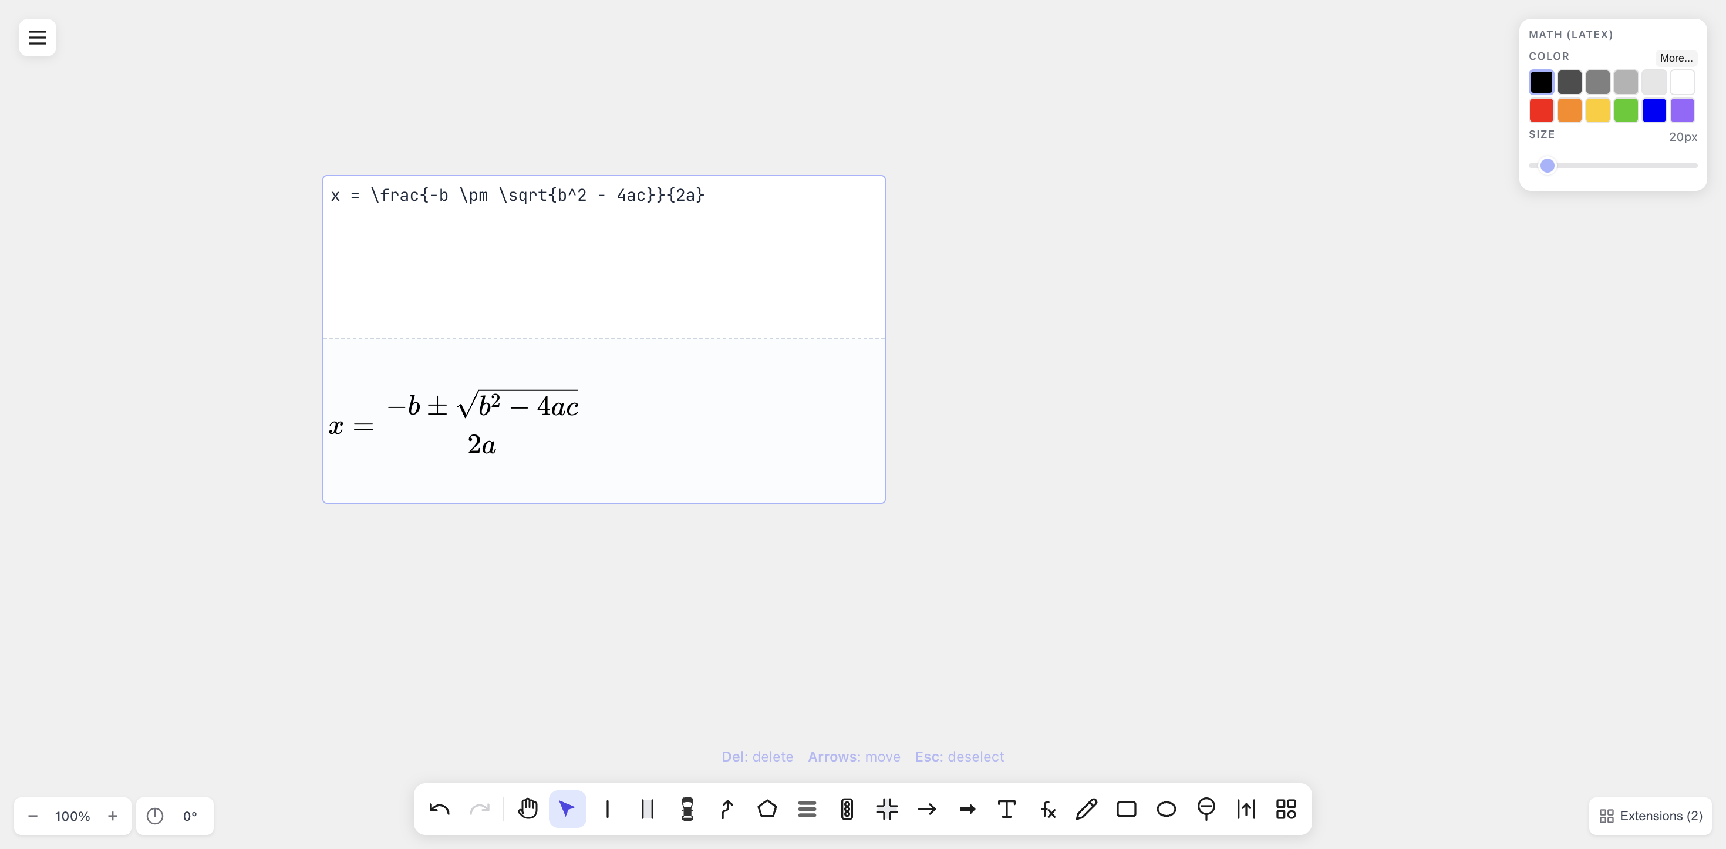Screen dimensions: 1726x849
Task: Zoom in with the plus button
Action: click(x=113, y=816)
